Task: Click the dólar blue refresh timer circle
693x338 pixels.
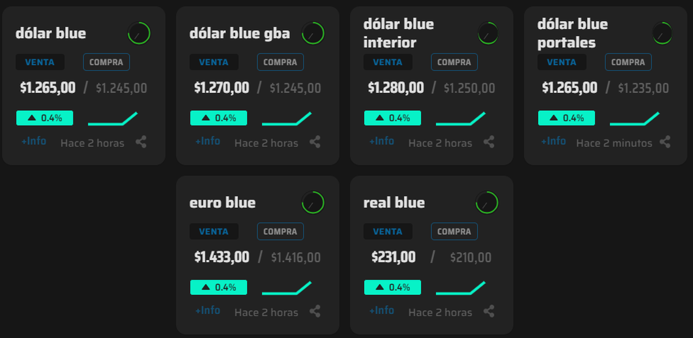Action: (139, 33)
